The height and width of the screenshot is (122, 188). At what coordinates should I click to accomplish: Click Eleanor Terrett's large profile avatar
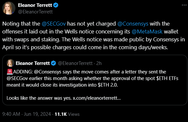pyautogui.click(x=9, y=8)
